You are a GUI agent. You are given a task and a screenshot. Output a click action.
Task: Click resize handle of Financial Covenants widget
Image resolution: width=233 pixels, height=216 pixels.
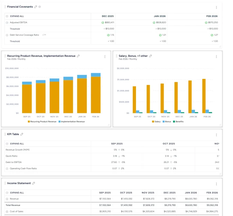pyautogui.click(x=220, y=47)
